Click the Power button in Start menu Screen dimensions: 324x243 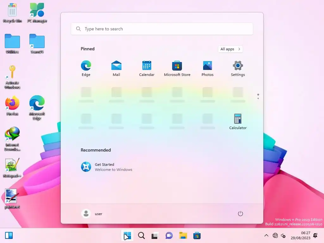pos(240,214)
